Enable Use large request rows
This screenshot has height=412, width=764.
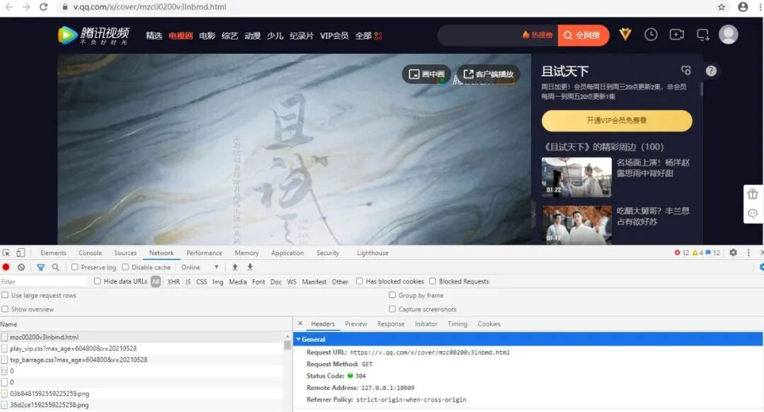(x=5, y=295)
